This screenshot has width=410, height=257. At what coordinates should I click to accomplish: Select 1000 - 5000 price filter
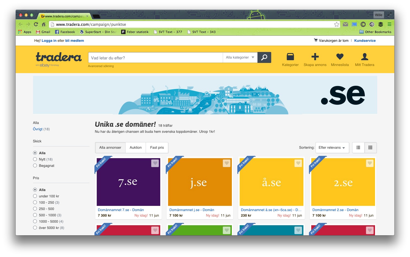pyautogui.click(x=35, y=221)
